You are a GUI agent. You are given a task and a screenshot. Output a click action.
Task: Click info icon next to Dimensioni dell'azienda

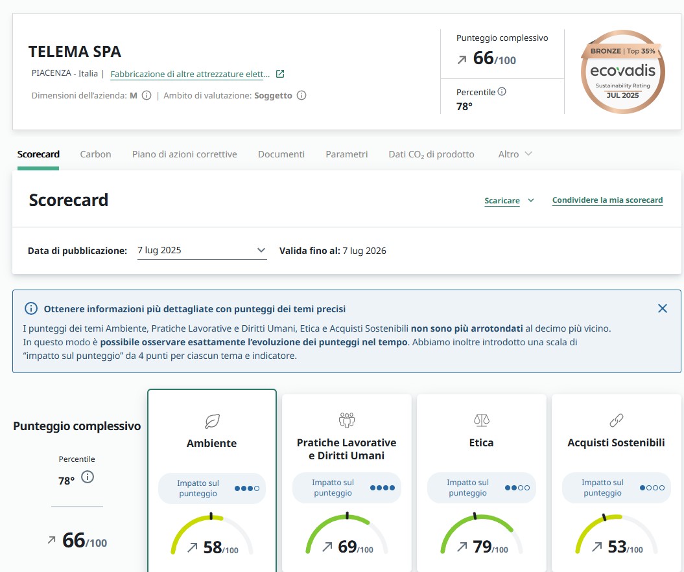[x=147, y=95]
